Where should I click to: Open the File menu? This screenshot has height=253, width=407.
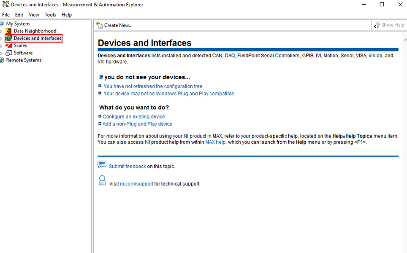coord(6,15)
